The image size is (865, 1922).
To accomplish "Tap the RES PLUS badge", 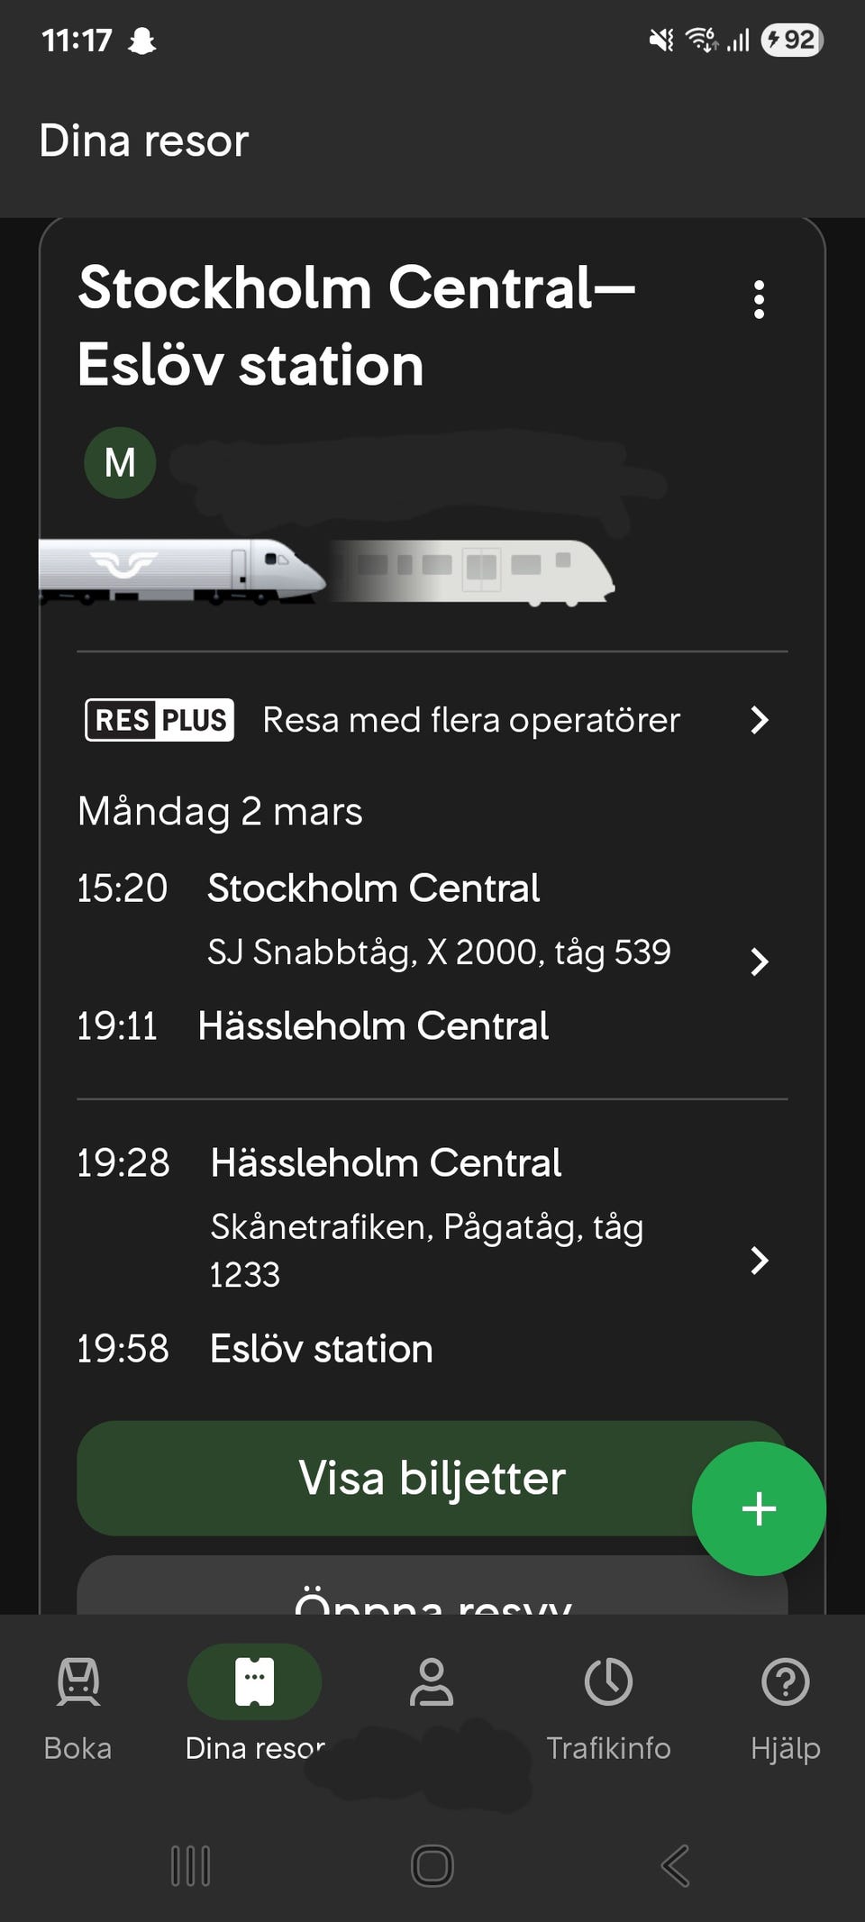I will [159, 720].
